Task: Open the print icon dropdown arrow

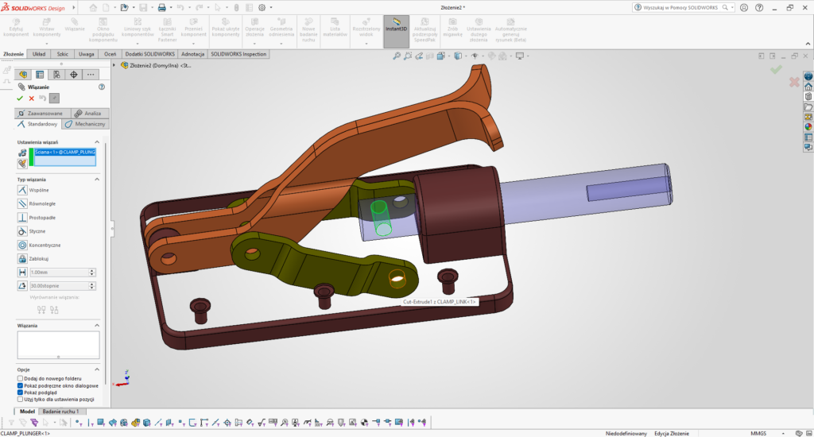Action: [171, 8]
